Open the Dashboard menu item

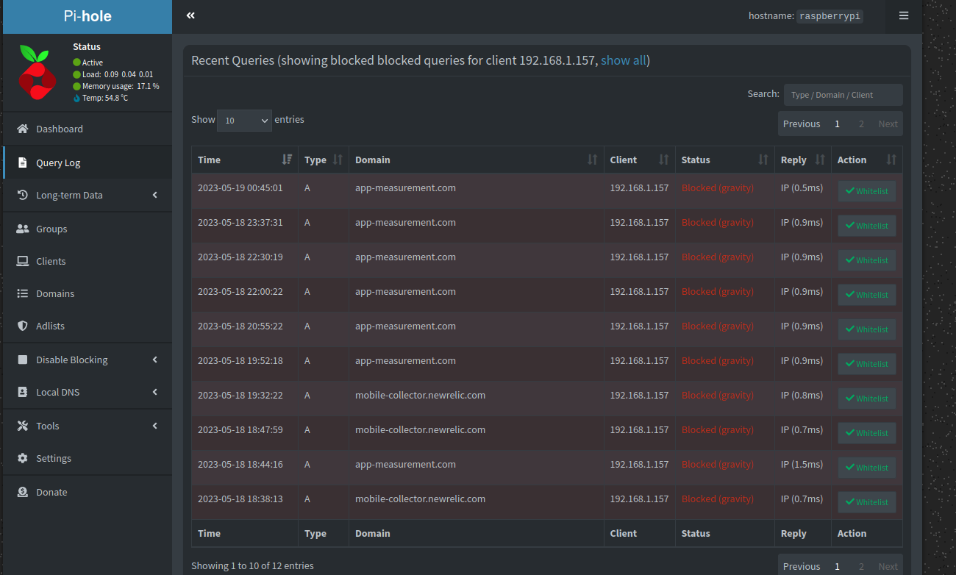click(88, 129)
